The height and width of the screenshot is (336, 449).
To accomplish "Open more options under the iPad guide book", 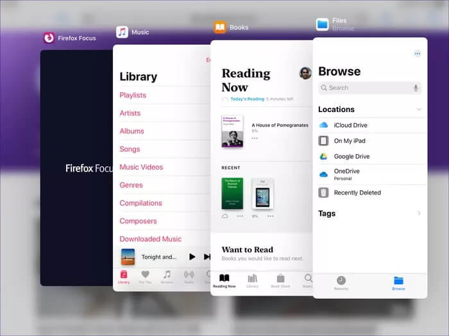I will pyautogui.click(x=270, y=216).
